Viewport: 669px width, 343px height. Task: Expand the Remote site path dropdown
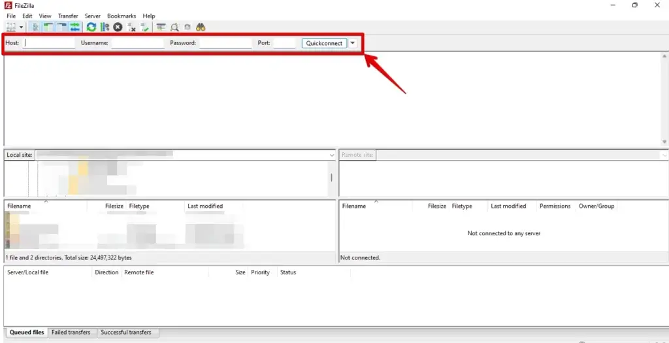[664, 155]
